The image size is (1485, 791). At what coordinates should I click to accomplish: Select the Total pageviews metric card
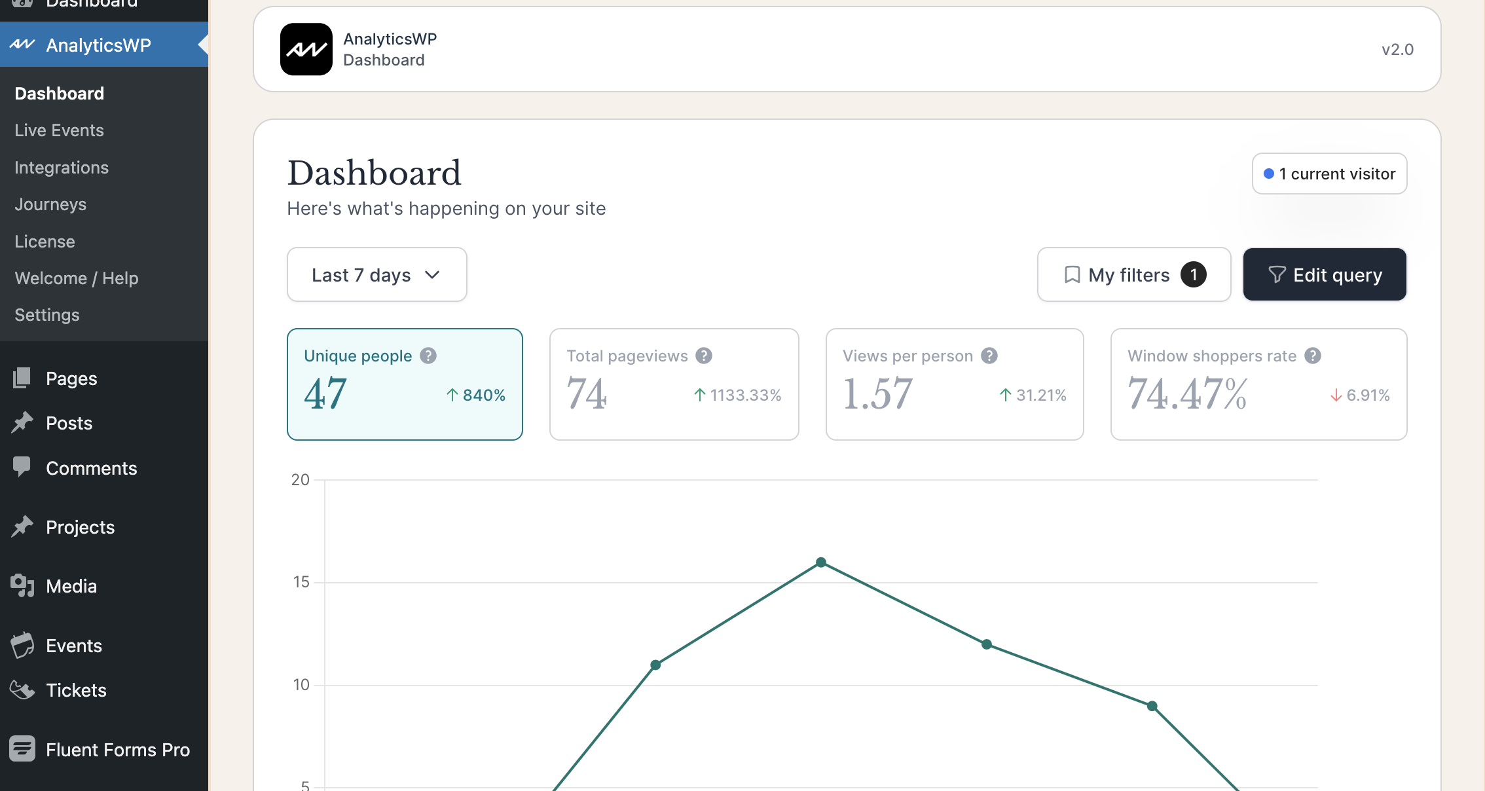tap(674, 384)
